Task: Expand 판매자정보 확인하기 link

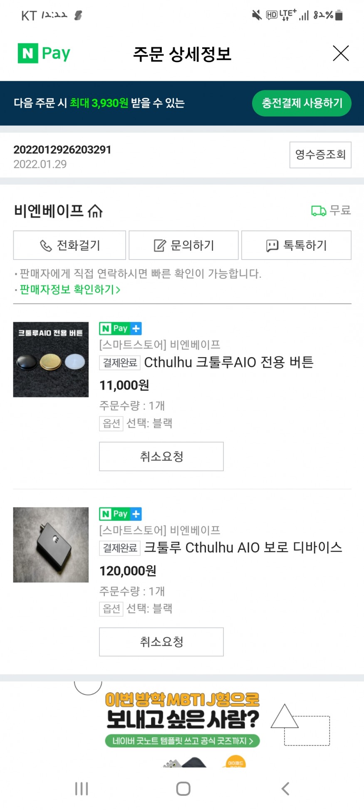Action: pyautogui.click(x=70, y=290)
